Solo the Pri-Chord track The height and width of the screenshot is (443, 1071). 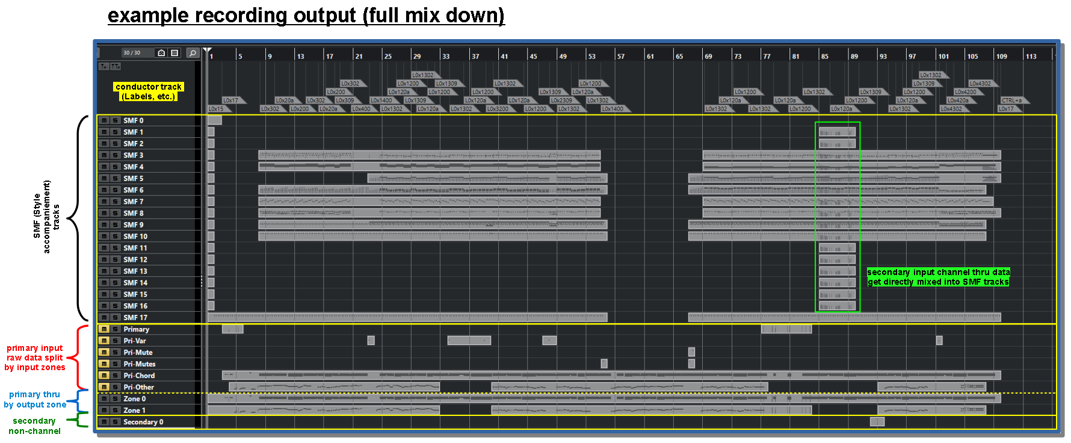coord(115,376)
